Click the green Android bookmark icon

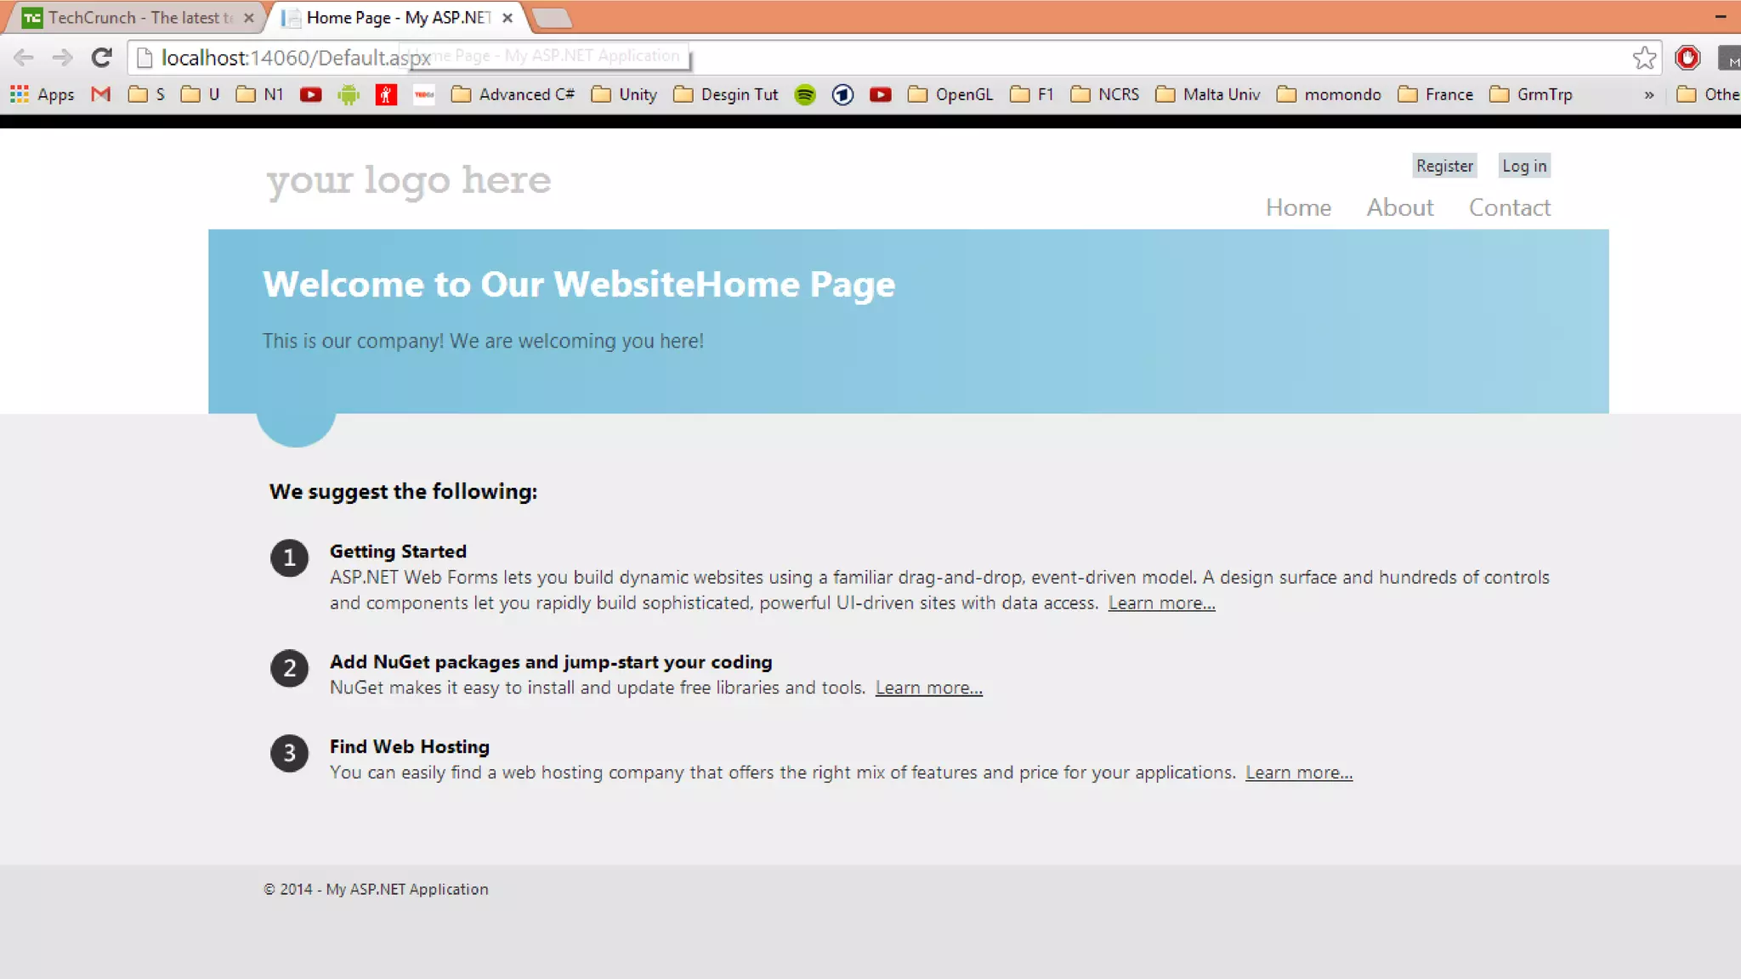coord(349,94)
